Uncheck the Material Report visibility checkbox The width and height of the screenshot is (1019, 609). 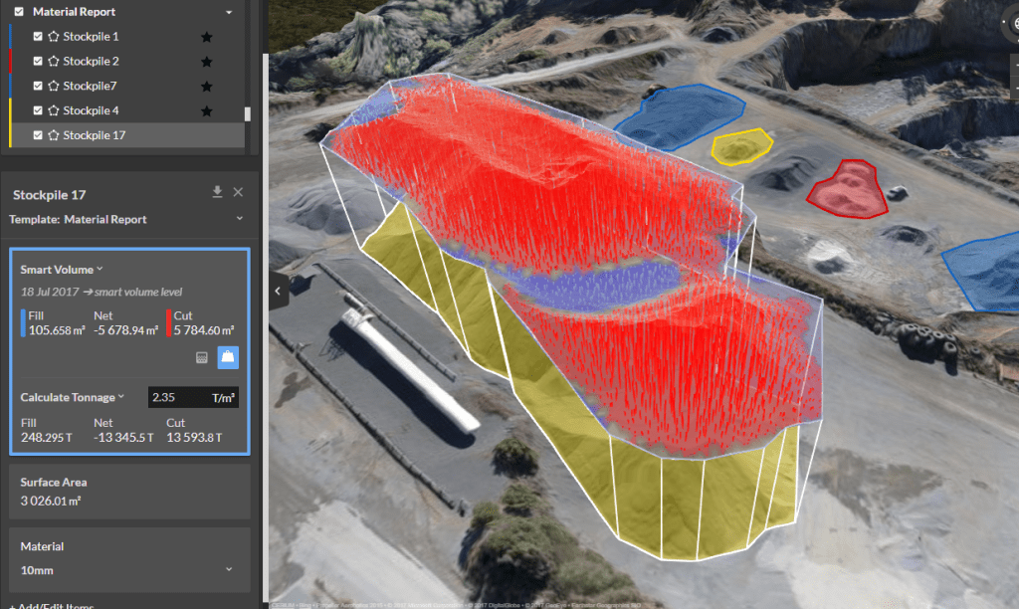click(18, 11)
